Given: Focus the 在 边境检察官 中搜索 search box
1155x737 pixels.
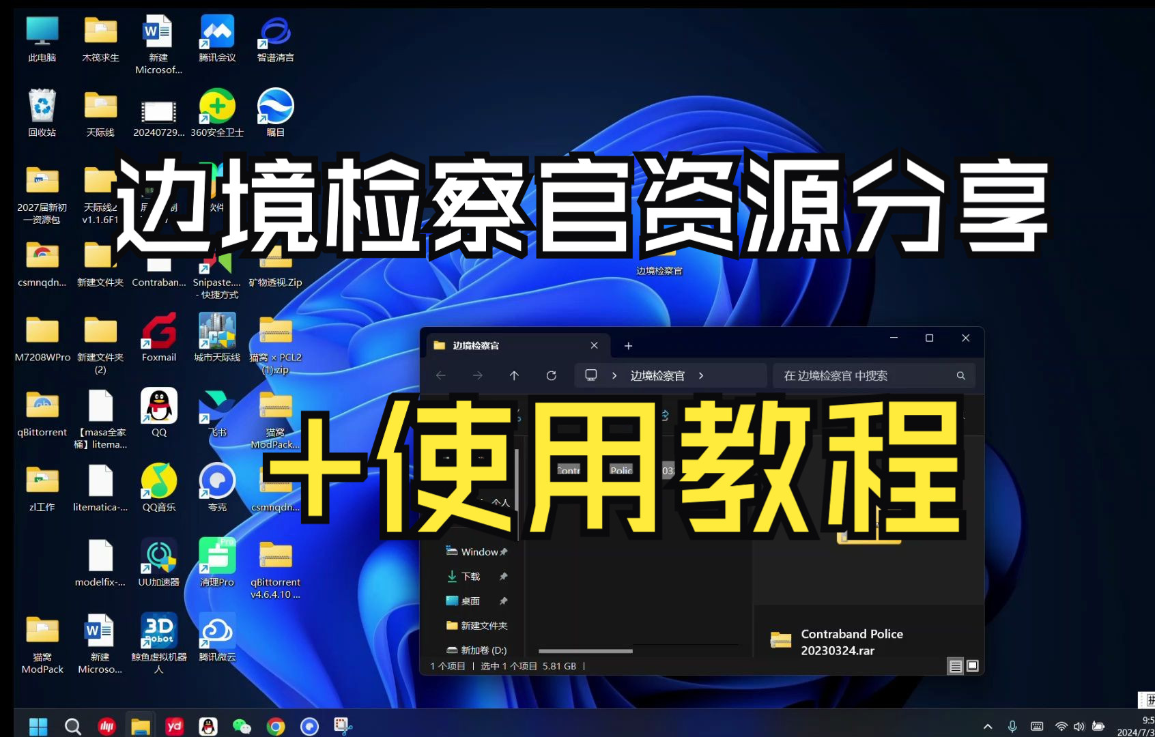Looking at the screenshot, I should pos(874,375).
